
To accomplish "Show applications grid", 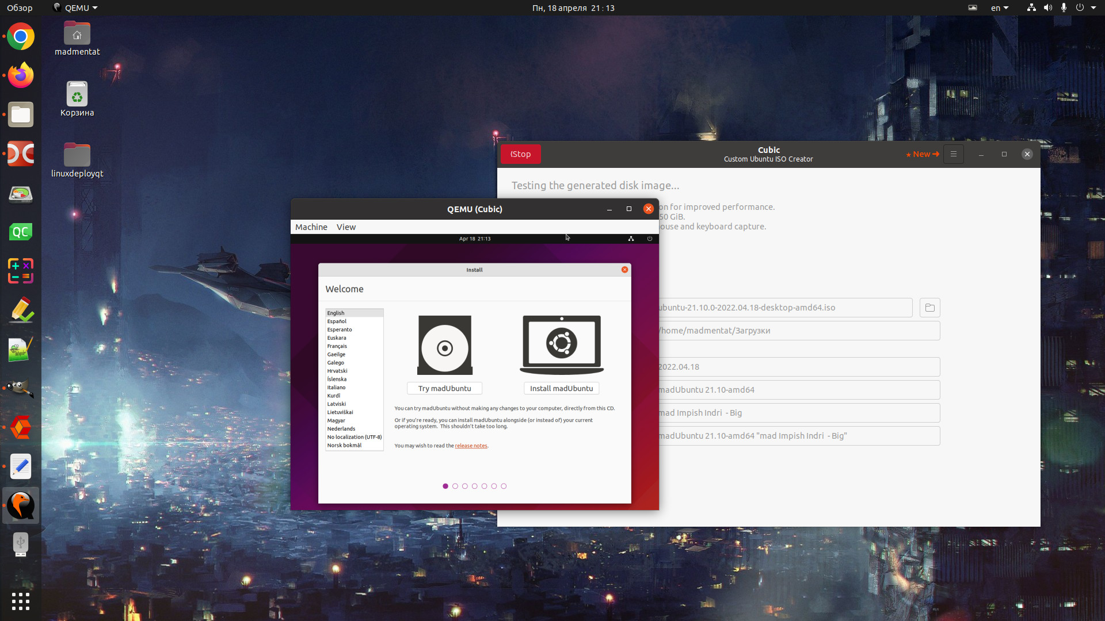I will tap(21, 601).
